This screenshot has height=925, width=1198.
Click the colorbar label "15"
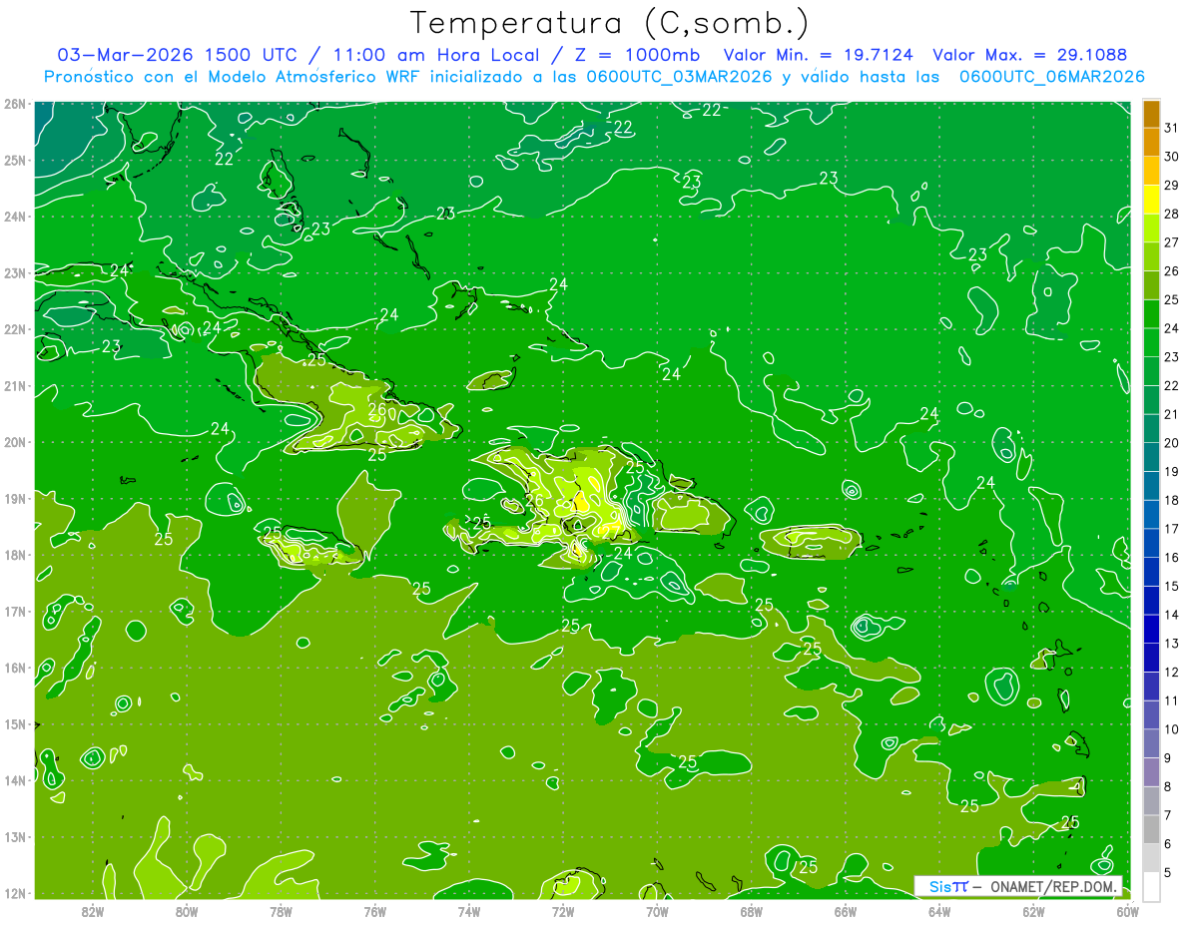(x=1170, y=586)
